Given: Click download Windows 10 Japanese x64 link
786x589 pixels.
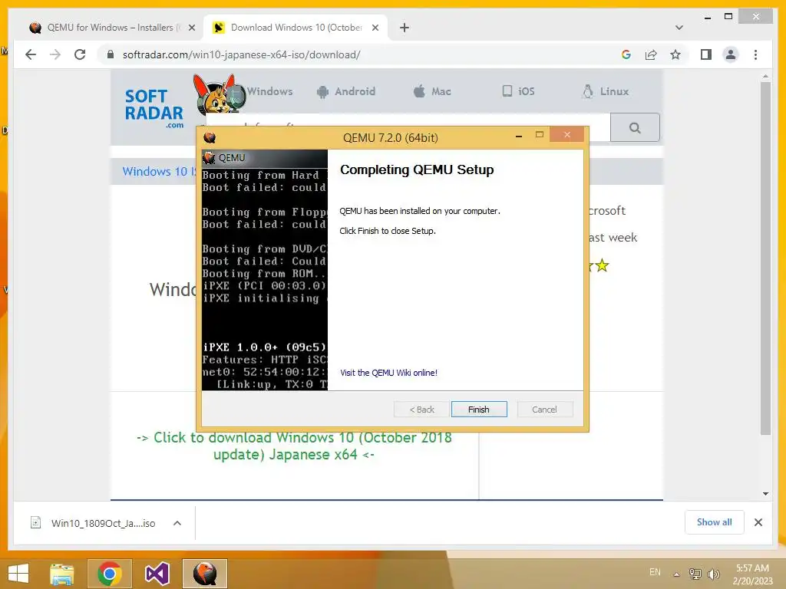Looking at the screenshot, I should point(294,446).
